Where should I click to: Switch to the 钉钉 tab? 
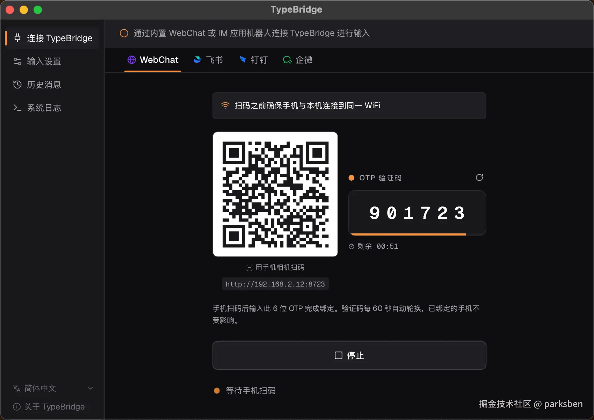[x=253, y=60]
